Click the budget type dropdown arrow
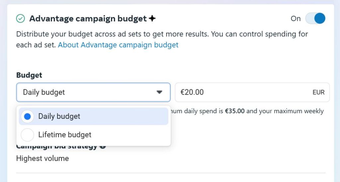The width and height of the screenshot is (340, 182). 159,92
